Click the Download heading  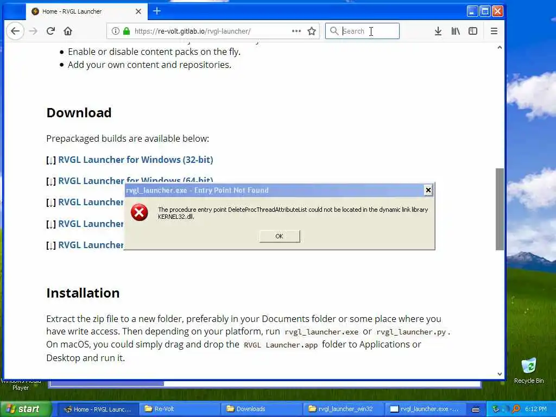click(79, 113)
